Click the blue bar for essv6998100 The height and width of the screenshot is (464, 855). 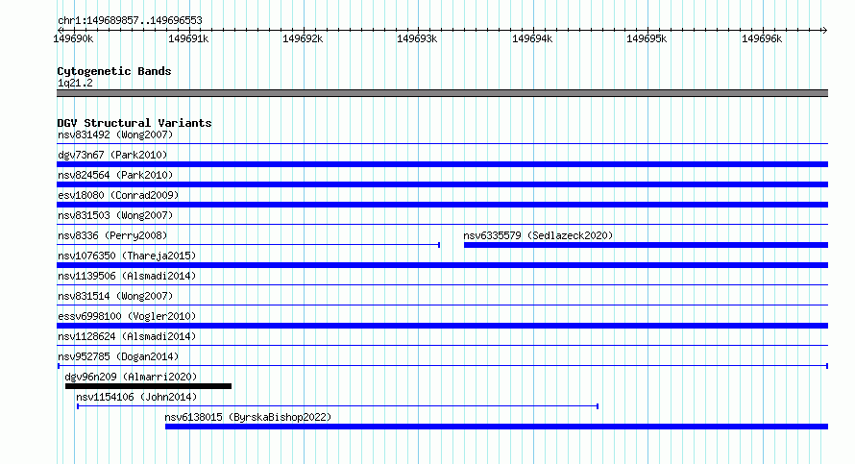click(442, 326)
